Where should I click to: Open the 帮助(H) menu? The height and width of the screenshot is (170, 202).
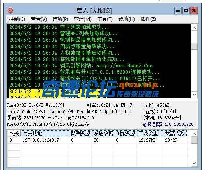point(127,19)
